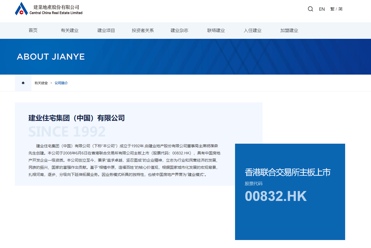Open the 有关建业 menu item
The image size is (371, 248).
70,30
